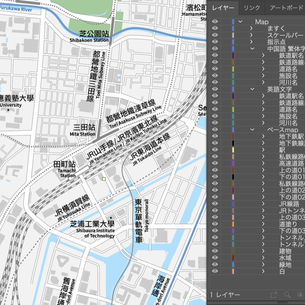Click the gray color strip of スケールバー

pyautogui.click(x=233, y=35)
